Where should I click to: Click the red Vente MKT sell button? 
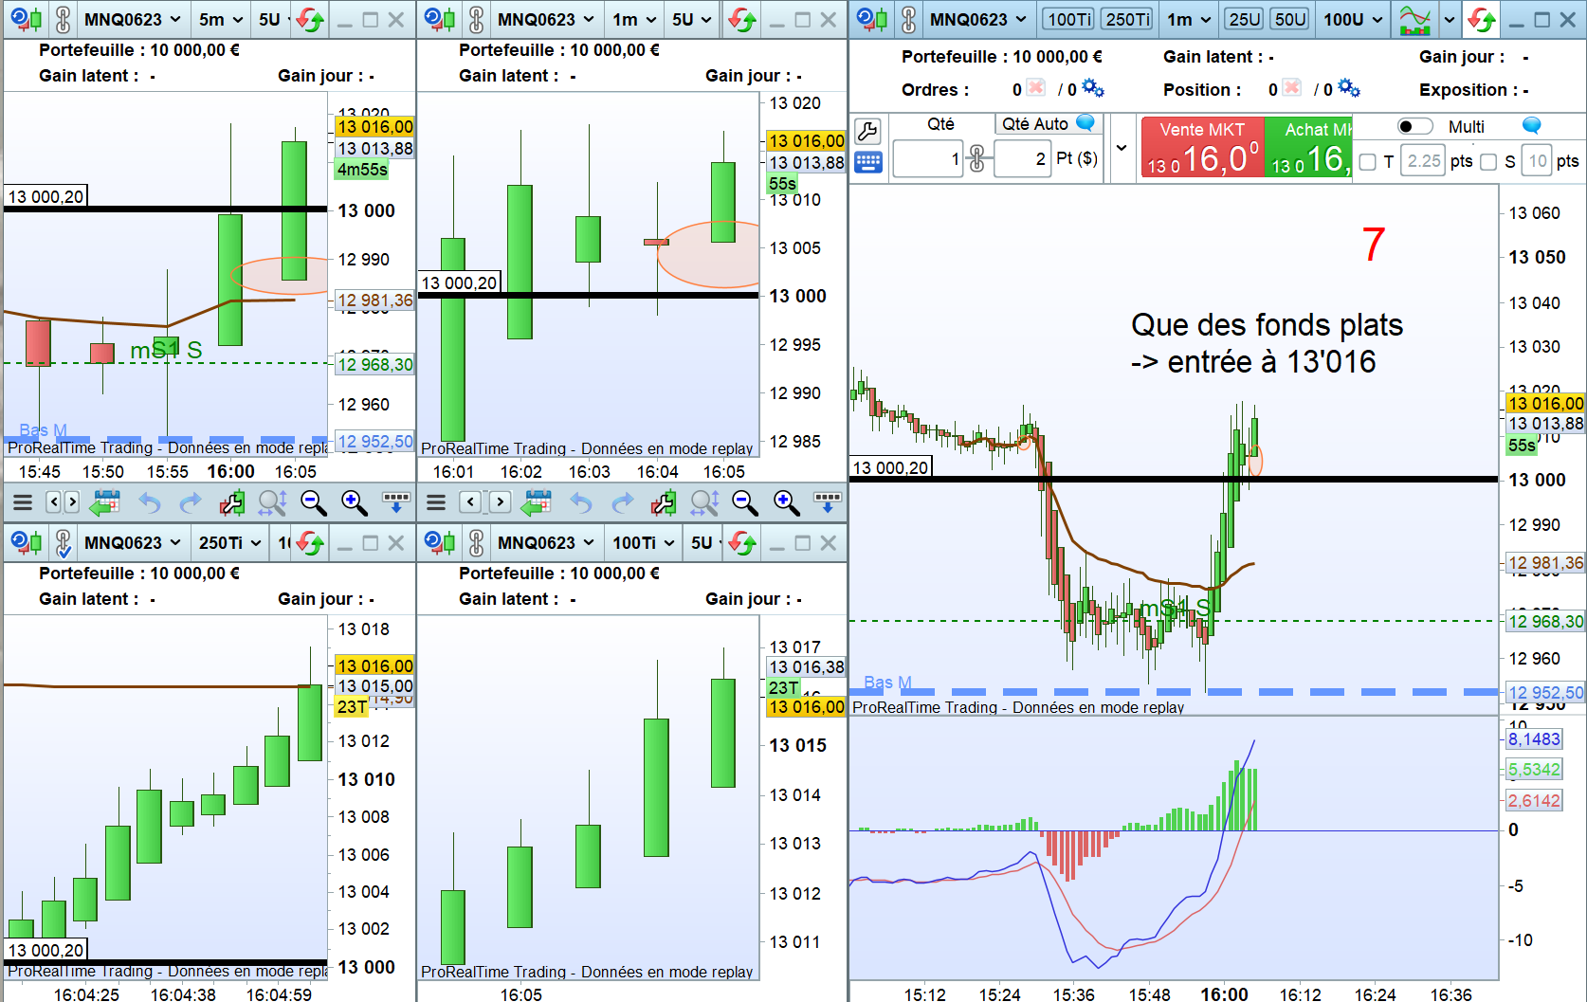coord(1202,147)
